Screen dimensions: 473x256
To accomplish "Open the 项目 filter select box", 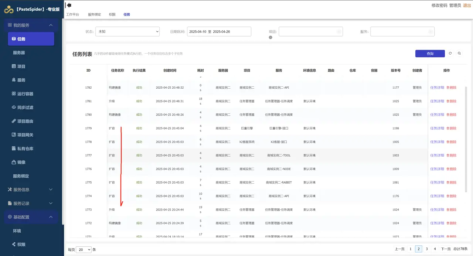I will pos(311,31).
